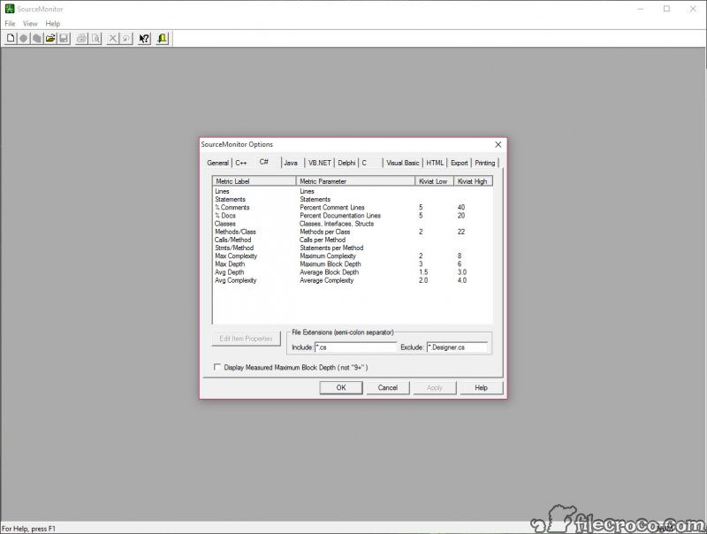Click the Print toolbar icon
Viewport: 707px width, 534px height.
pyautogui.click(x=81, y=38)
